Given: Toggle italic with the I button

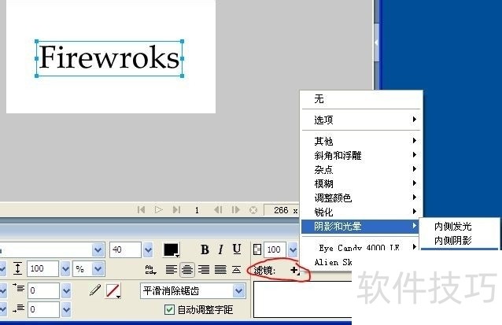Looking at the screenshot, I should [220, 249].
